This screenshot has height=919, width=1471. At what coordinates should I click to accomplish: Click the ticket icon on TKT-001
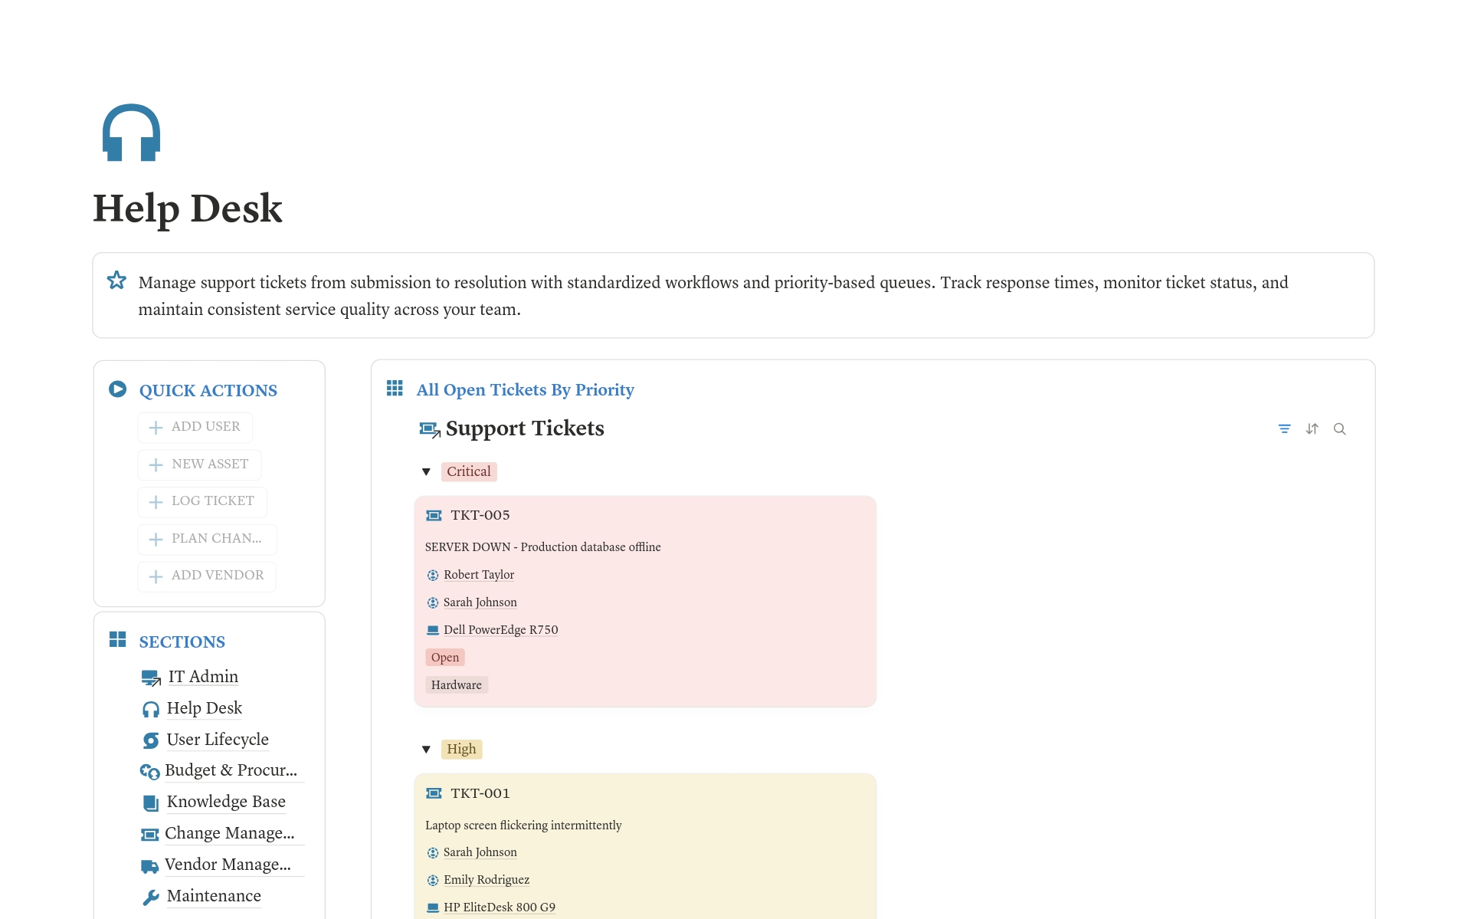434,793
